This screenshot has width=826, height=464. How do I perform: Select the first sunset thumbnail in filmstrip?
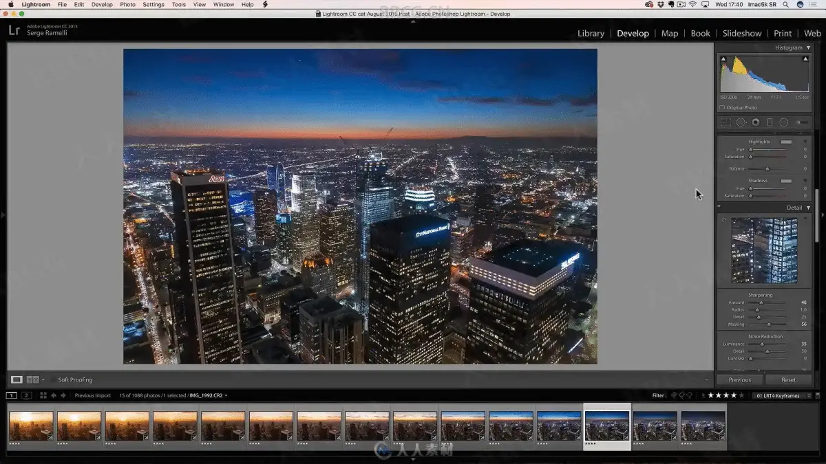(x=31, y=426)
